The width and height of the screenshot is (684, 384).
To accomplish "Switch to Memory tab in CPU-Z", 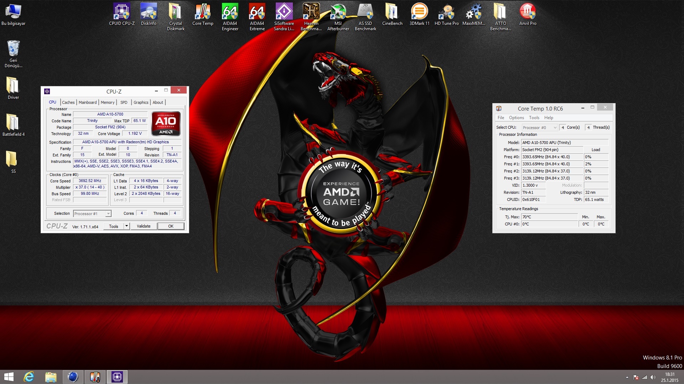I will 108,102.
